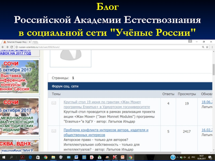Open the Круглый стол 19 июня topic link
The image size is (215, 161).
[107, 104]
